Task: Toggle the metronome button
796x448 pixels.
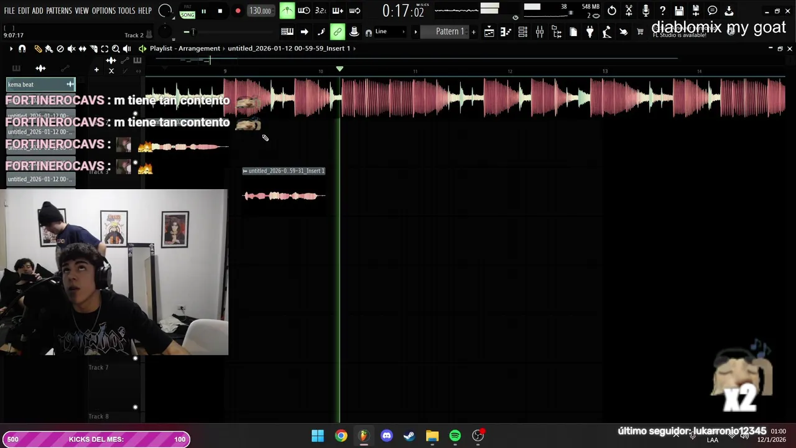Action: click(287, 11)
